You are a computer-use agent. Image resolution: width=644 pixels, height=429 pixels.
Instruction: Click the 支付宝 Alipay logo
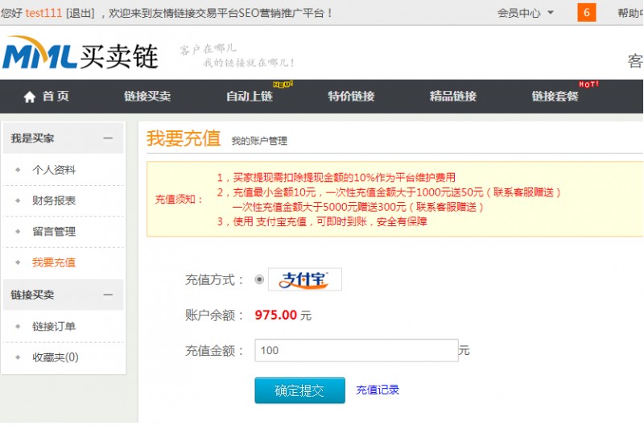pos(304,279)
